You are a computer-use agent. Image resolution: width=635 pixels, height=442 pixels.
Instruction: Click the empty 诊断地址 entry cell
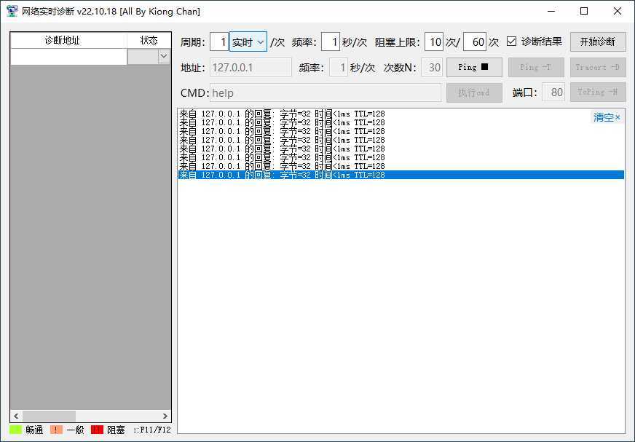pyautogui.click(x=68, y=57)
